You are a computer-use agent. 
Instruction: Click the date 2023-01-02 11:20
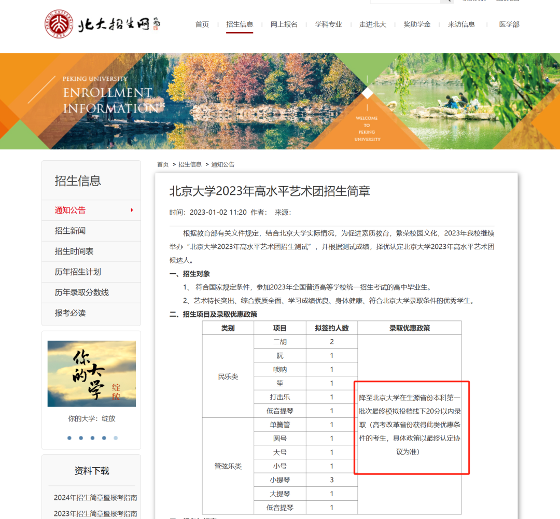pyautogui.click(x=218, y=212)
